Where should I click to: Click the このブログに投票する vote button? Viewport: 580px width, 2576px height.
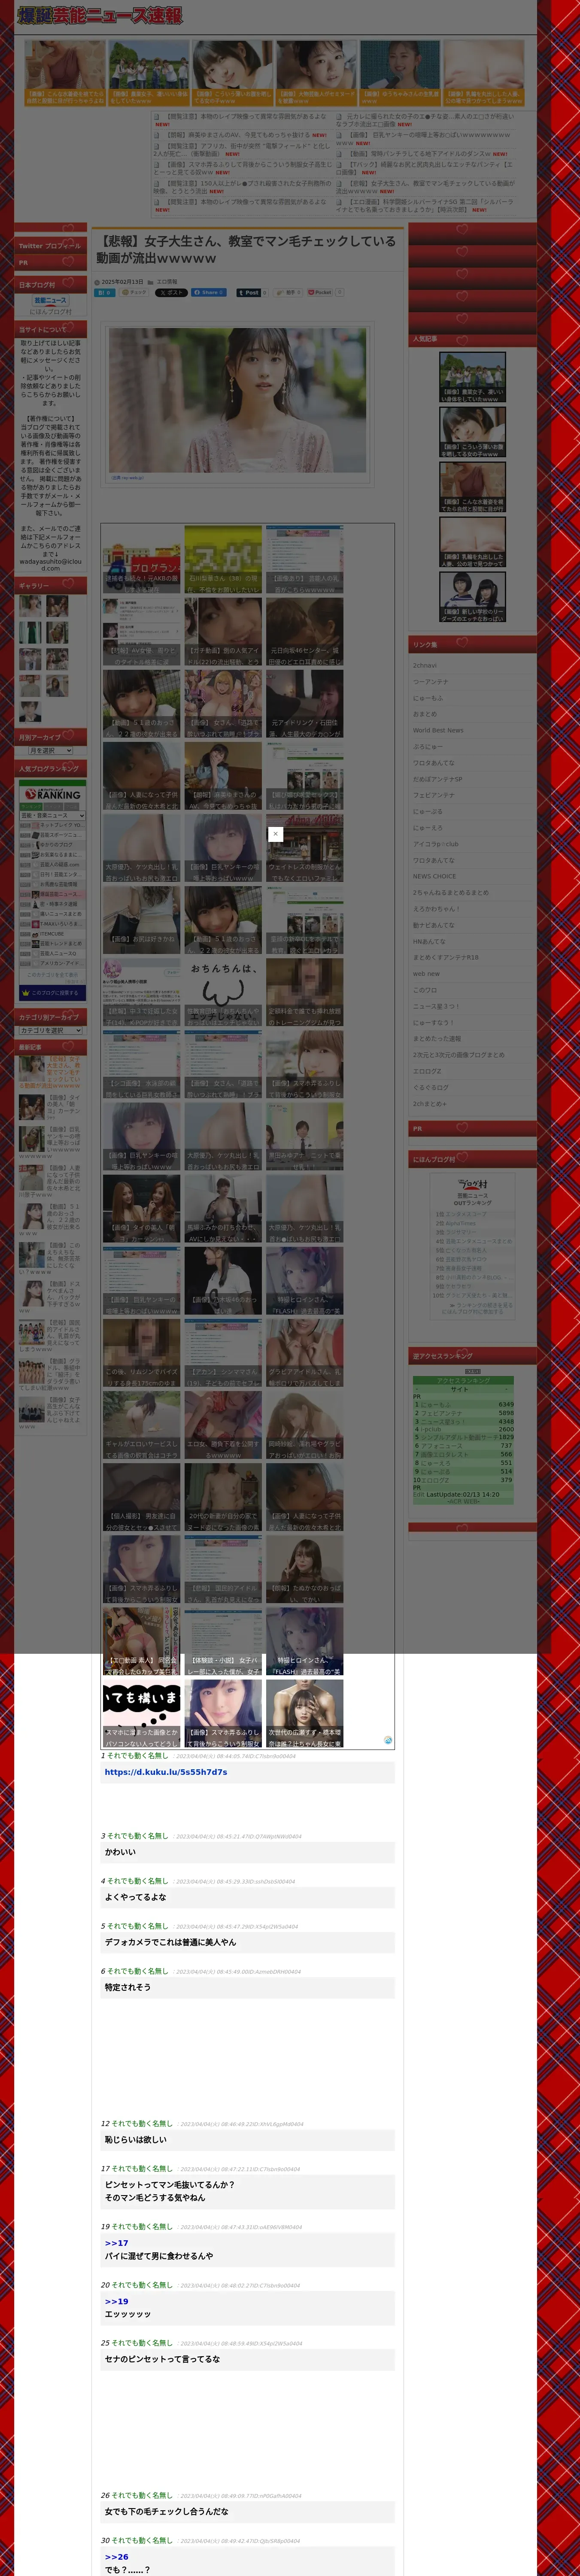point(53,993)
